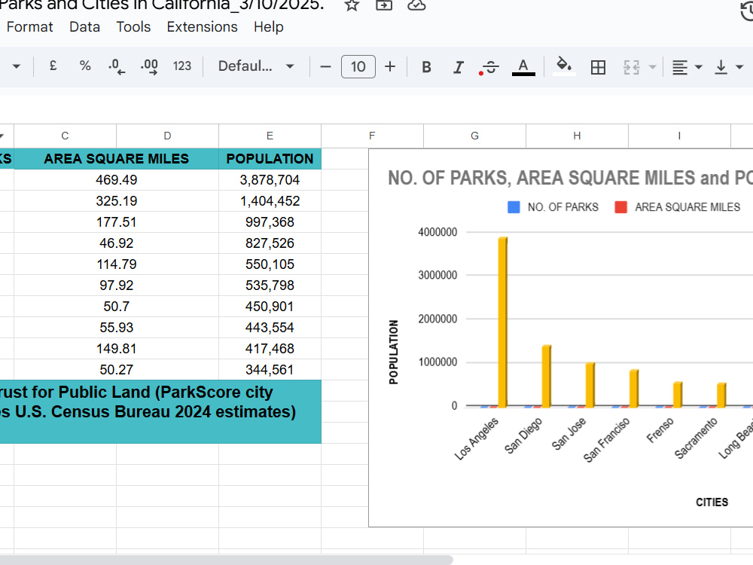This screenshot has height=565, width=753.
Task: Open the Extensions menu
Action: tap(202, 27)
